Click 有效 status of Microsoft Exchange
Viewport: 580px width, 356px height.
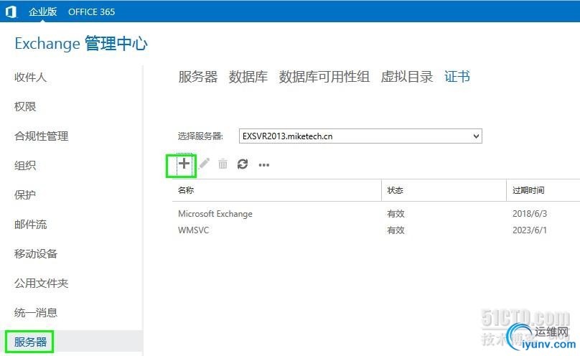[396, 214]
